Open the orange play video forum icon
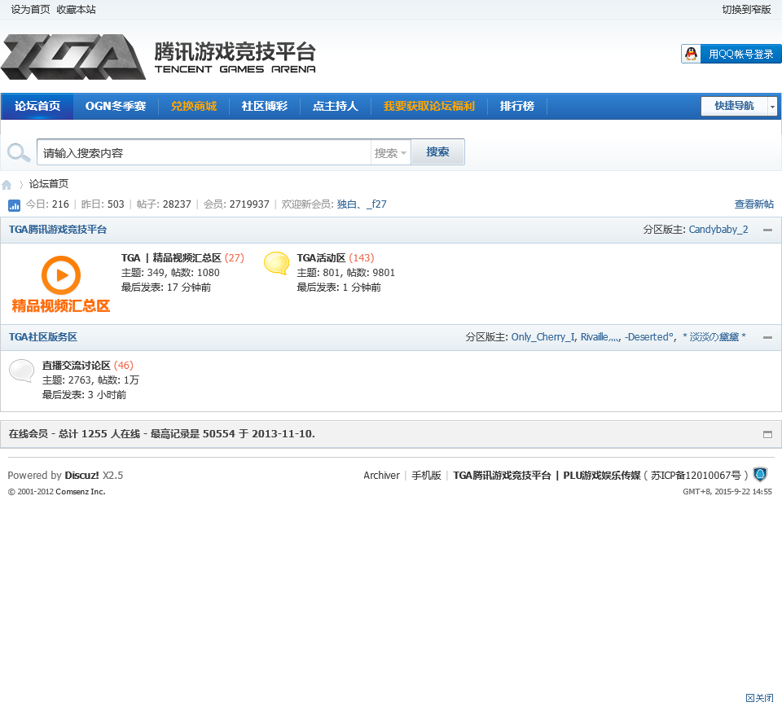Image resolution: width=782 pixels, height=711 pixels. [61, 283]
